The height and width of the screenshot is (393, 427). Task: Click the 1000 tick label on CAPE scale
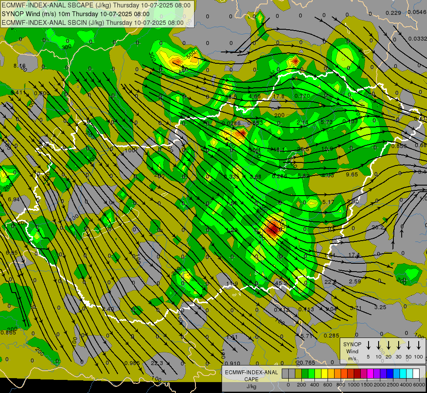pos(354,385)
